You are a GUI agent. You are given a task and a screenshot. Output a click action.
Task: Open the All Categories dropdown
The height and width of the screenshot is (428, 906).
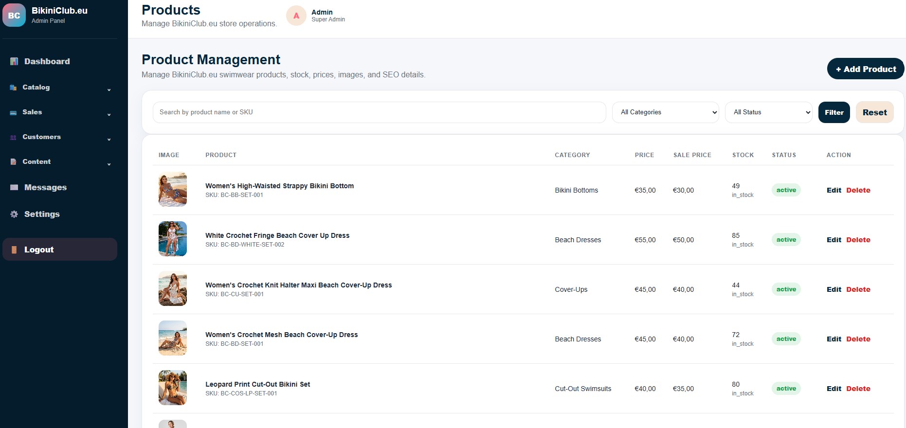coord(665,112)
